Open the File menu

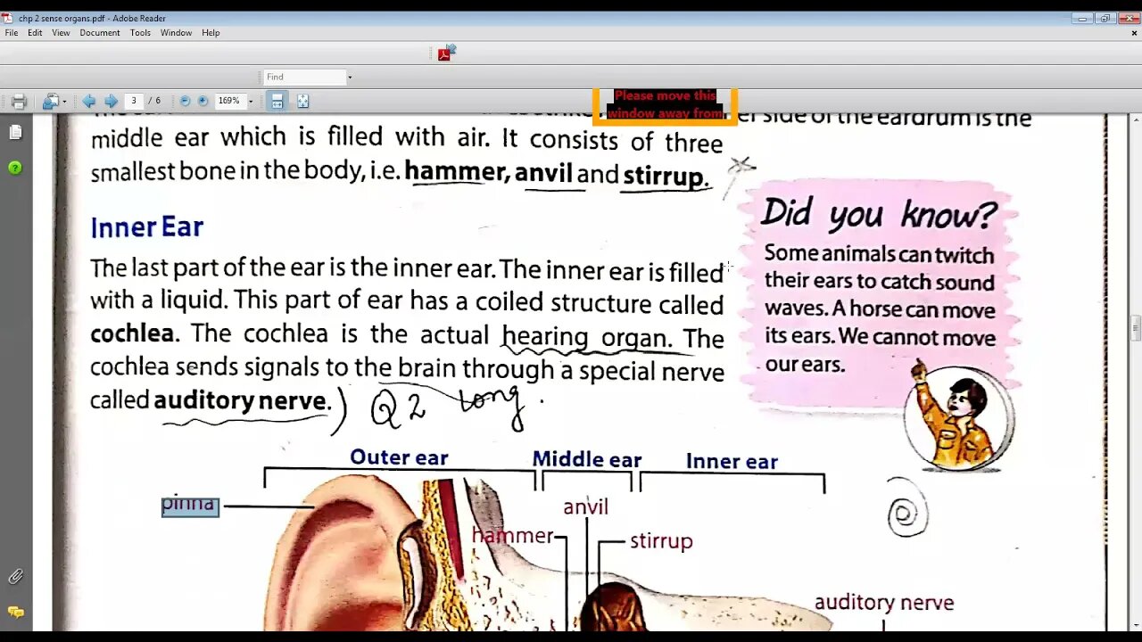(x=12, y=33)
